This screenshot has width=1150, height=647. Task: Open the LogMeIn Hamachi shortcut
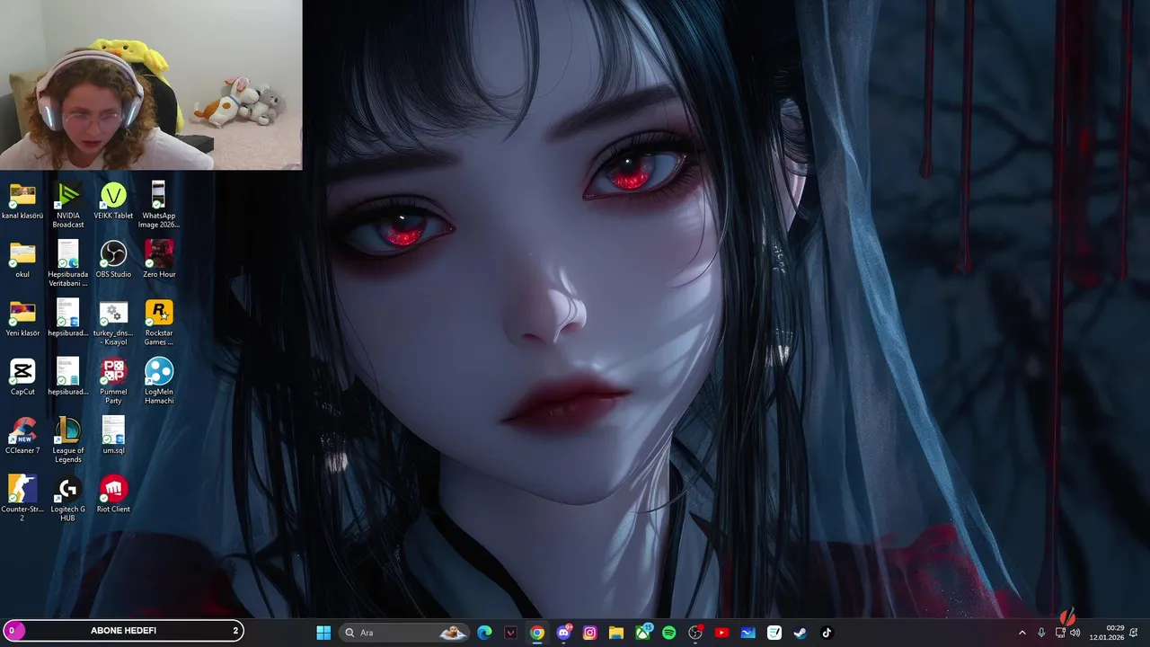pos(159,380)
